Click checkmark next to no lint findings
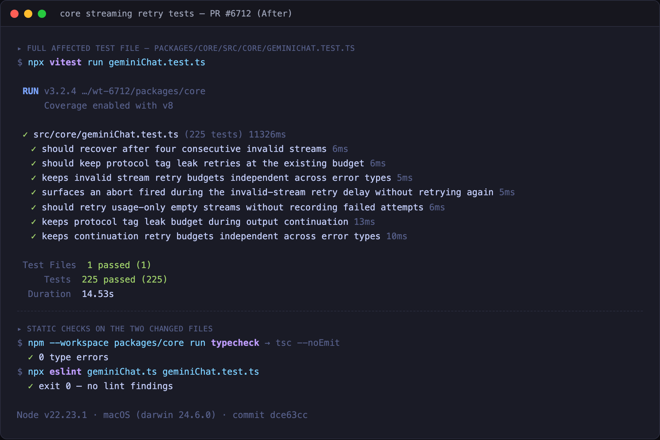This screenshot has height=440, width=660. tap(31, 386)
